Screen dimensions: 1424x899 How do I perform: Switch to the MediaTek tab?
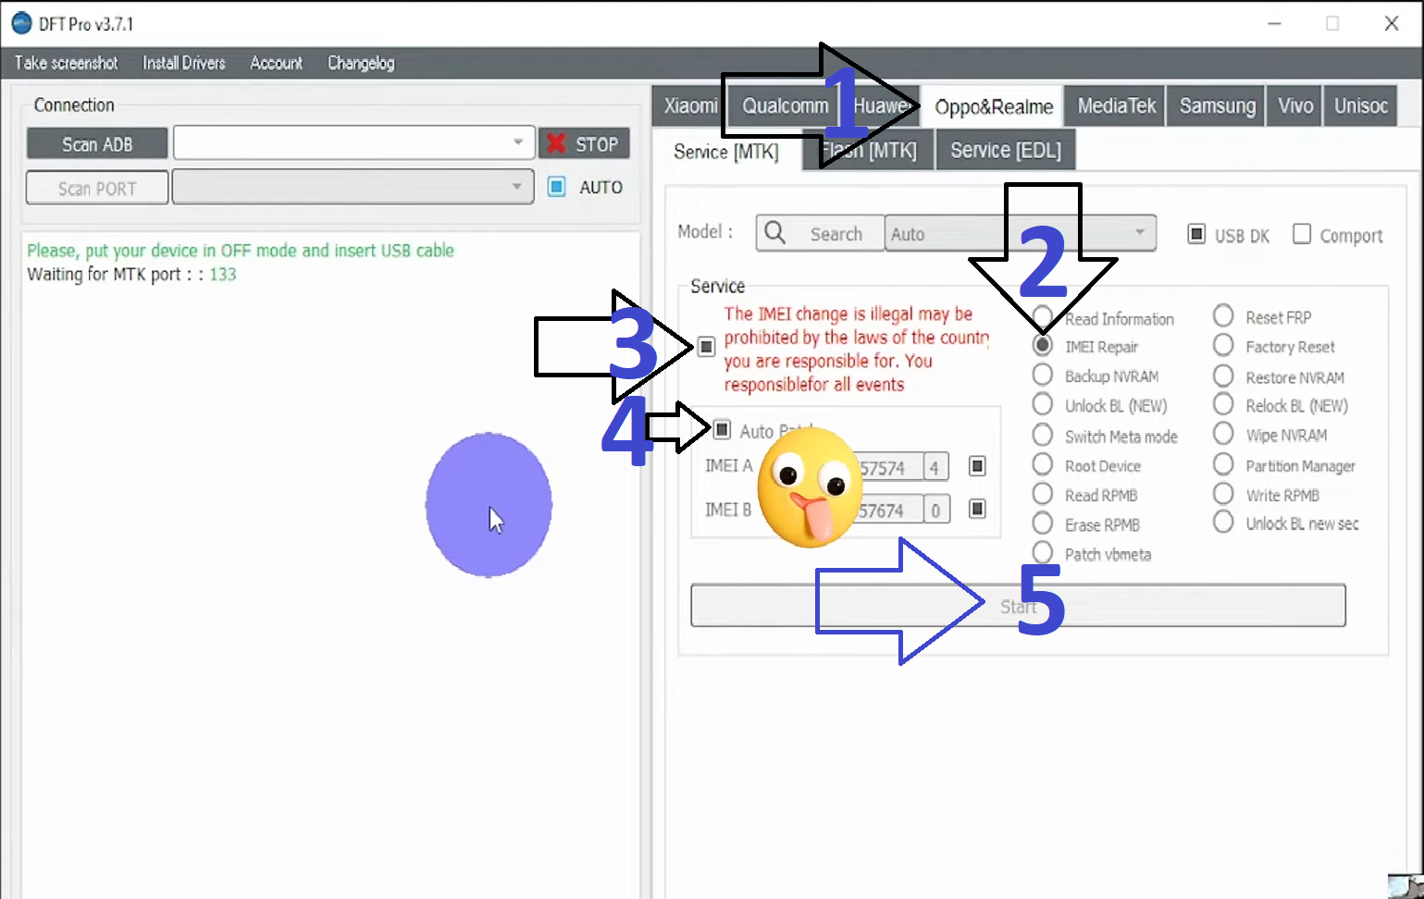pos(1116,105)
